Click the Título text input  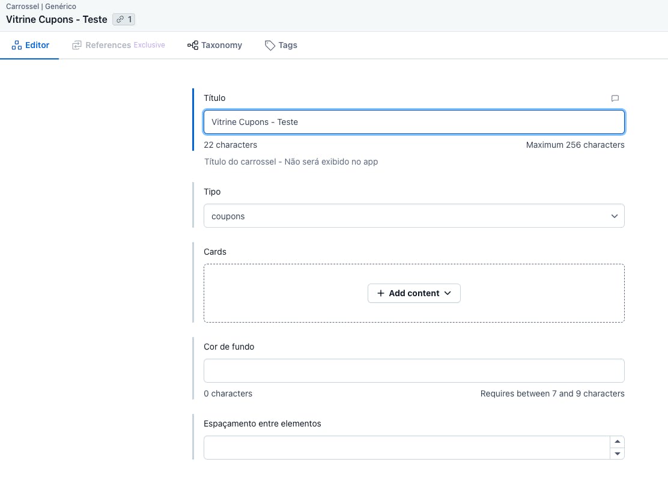click(414, 122)
